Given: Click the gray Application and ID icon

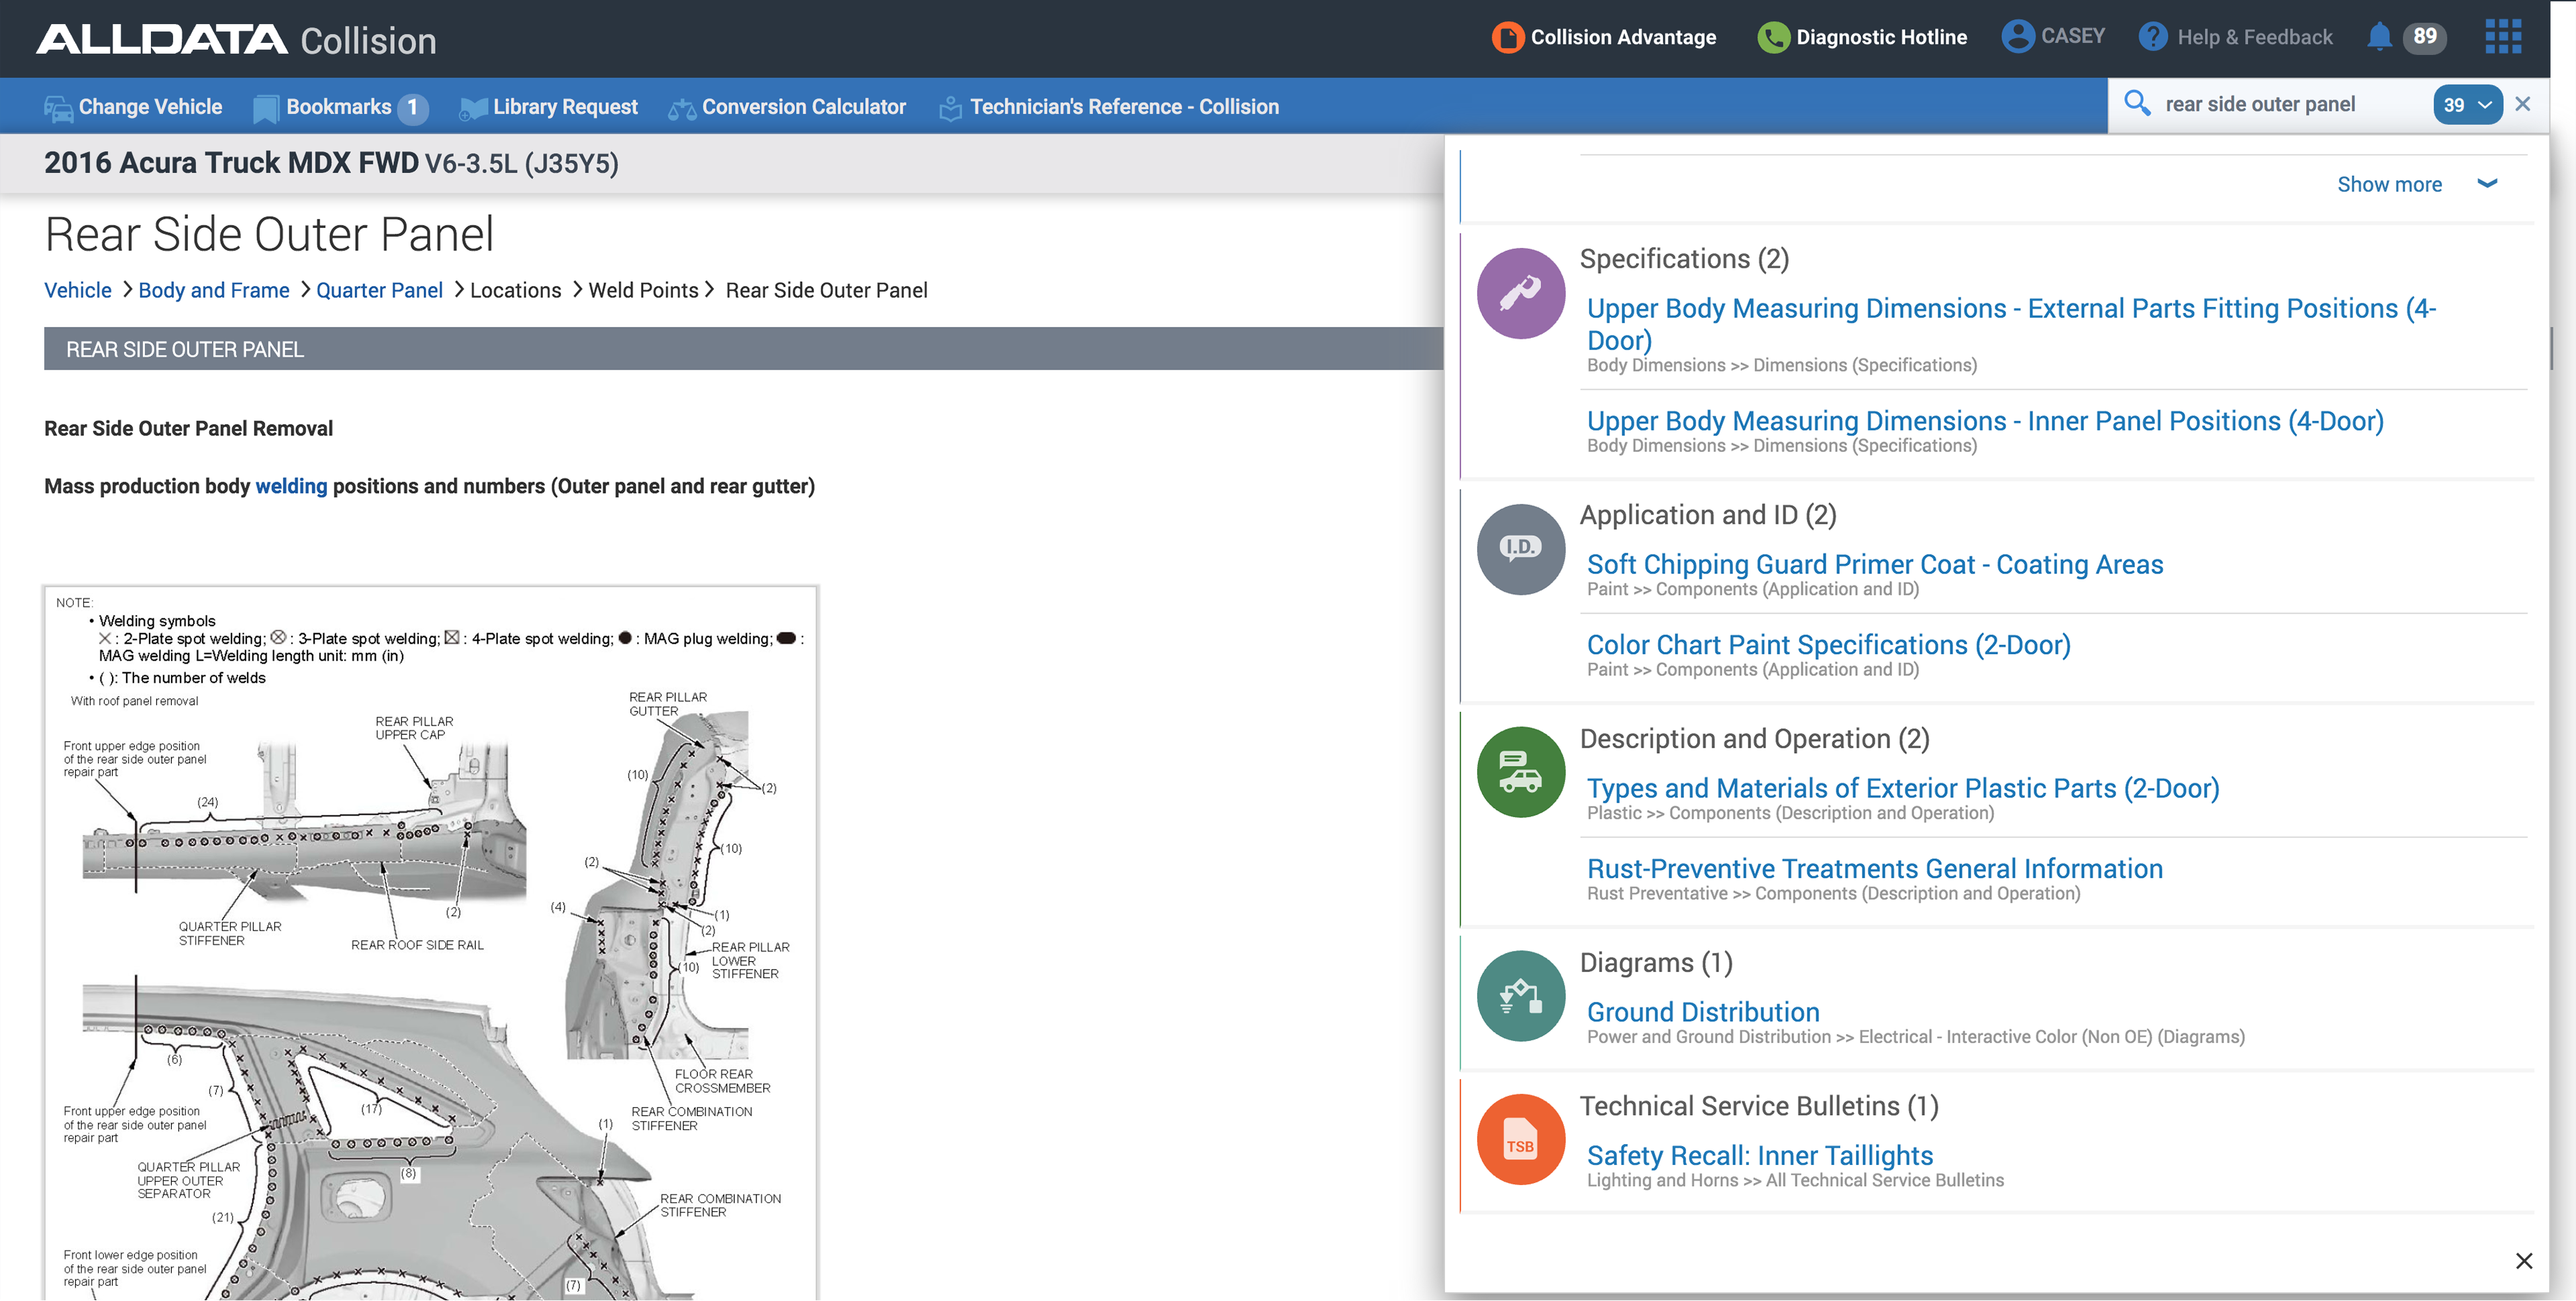Looking at the screenshot, I should click(x=1520, y=549).
